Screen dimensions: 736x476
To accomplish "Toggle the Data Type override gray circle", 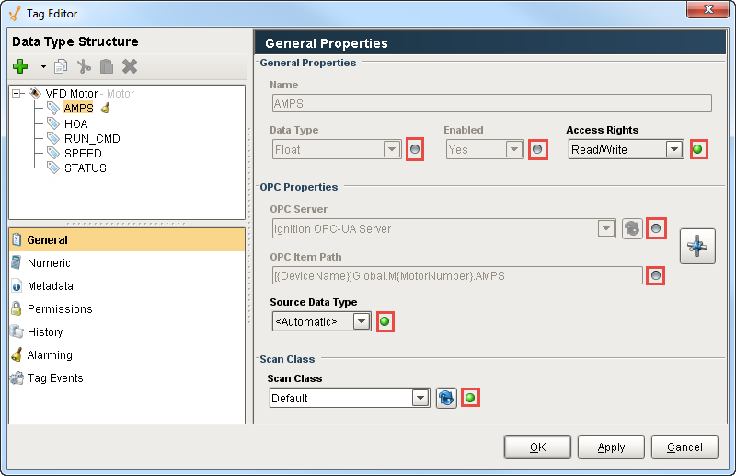I will pos(415,149).
